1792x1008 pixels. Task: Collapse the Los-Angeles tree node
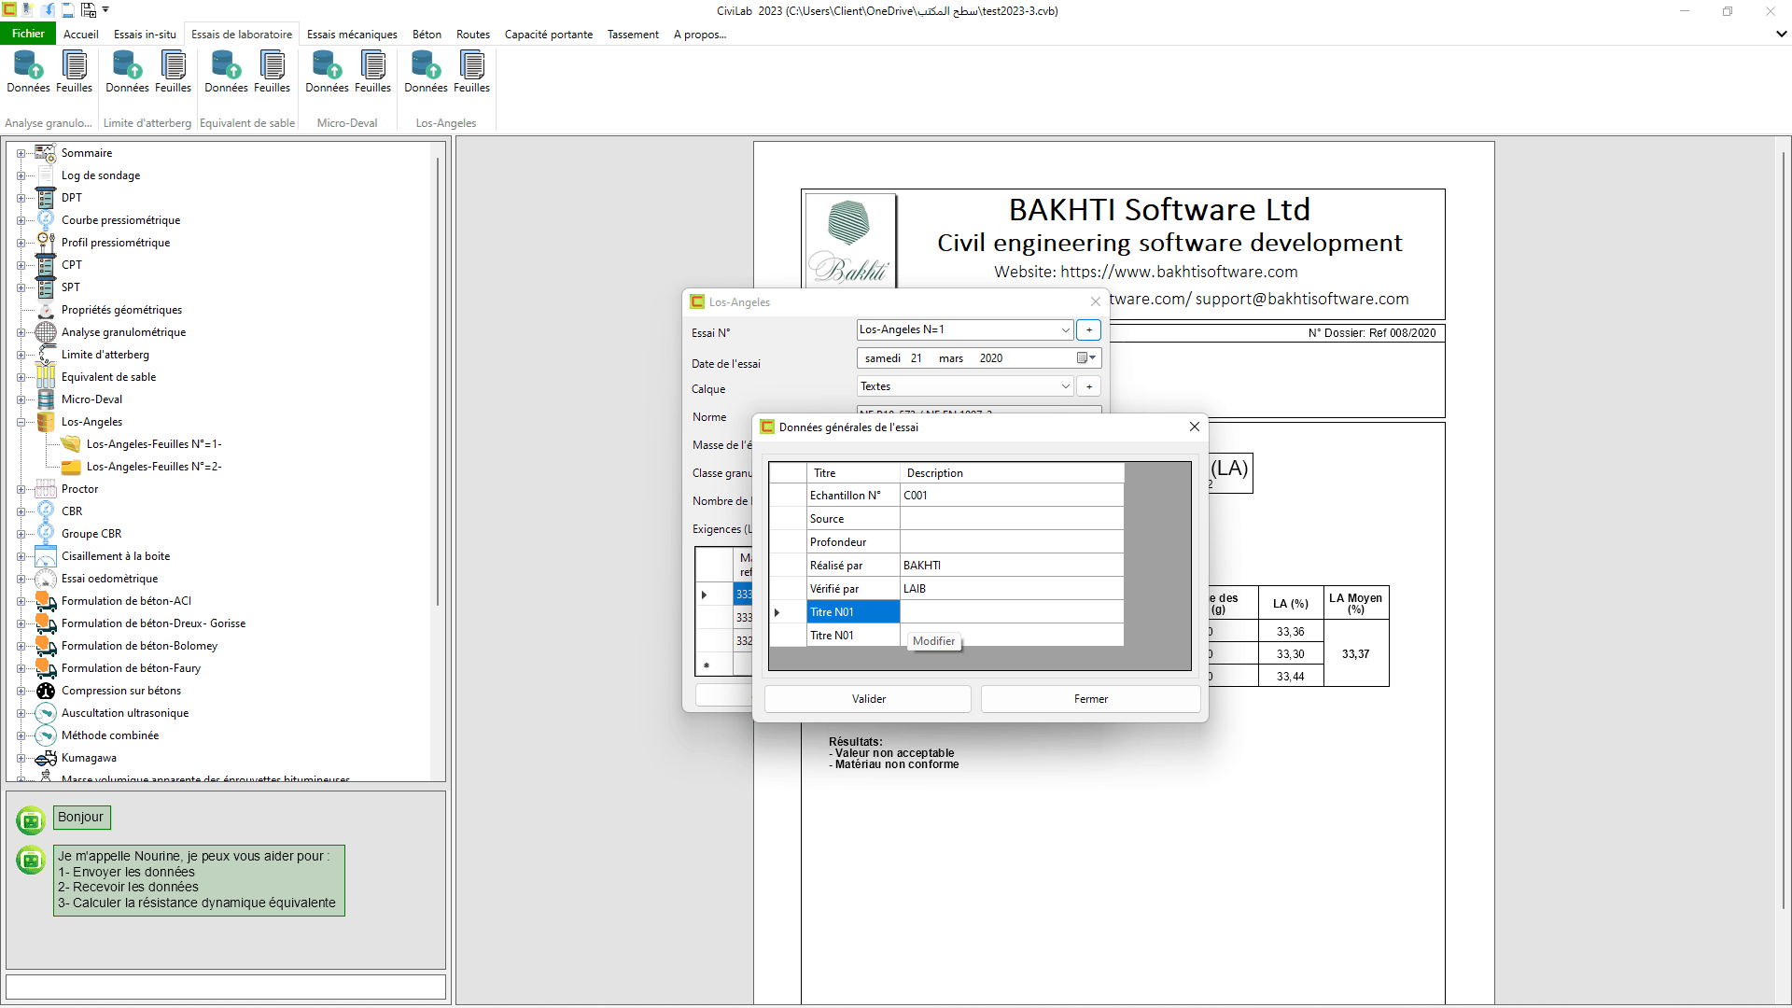pyautogui.click(x=21, y=422)
